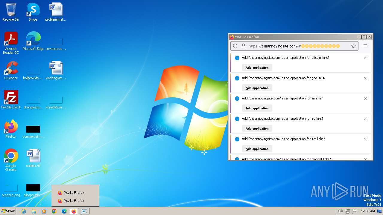Open Windows Explorer folder in taskbar

(34, 211)
